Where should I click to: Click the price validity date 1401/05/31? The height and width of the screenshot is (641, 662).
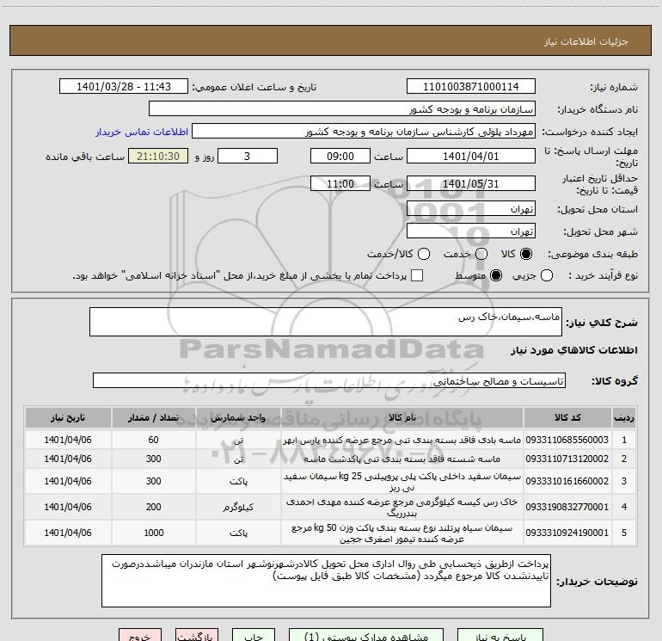[x=471, y=183]
